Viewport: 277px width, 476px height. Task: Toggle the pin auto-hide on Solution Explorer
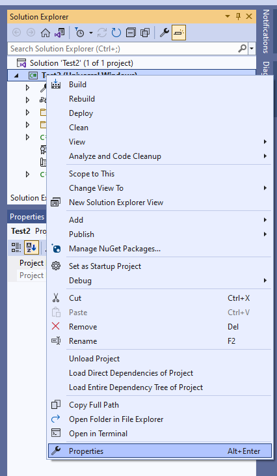tap(238, 16)
